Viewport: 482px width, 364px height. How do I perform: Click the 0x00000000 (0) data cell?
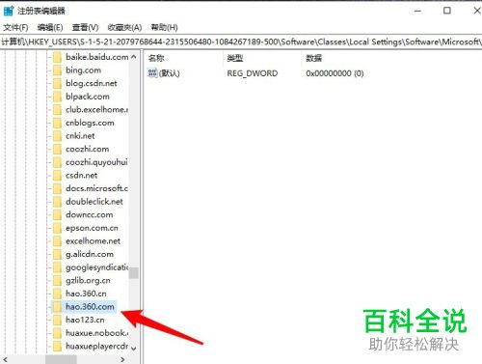click(x=335, y=73)
